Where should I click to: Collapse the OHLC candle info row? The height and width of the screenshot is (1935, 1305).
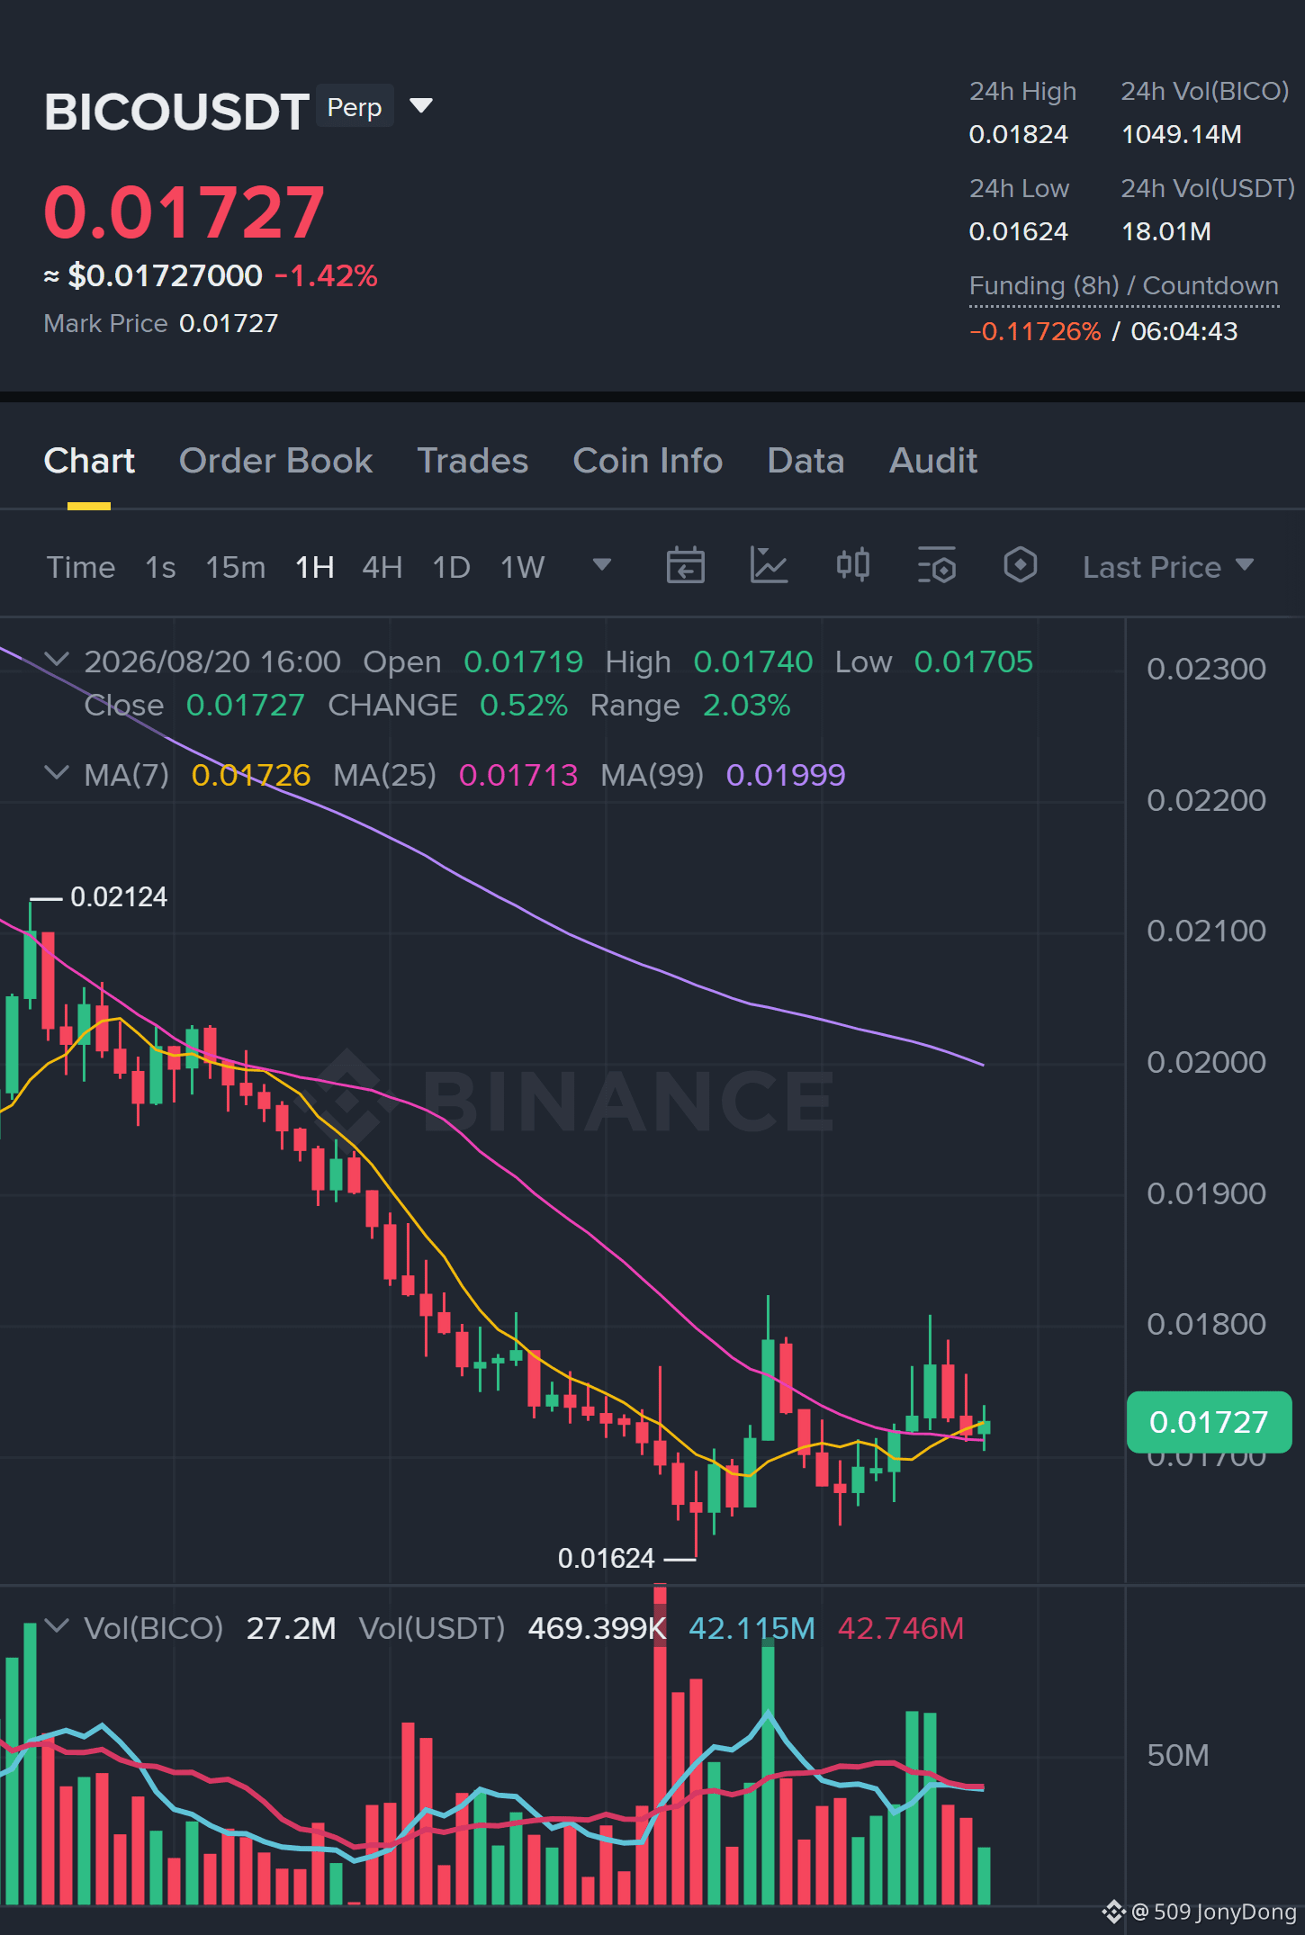click(x=57, y=660)
